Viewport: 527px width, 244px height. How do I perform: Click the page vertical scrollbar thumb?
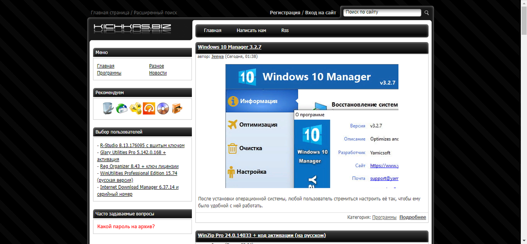pyautogui.click(x=523, y=20)
